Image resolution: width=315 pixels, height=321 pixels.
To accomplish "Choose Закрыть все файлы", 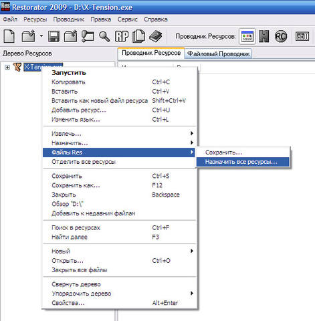I will point(120,270).
